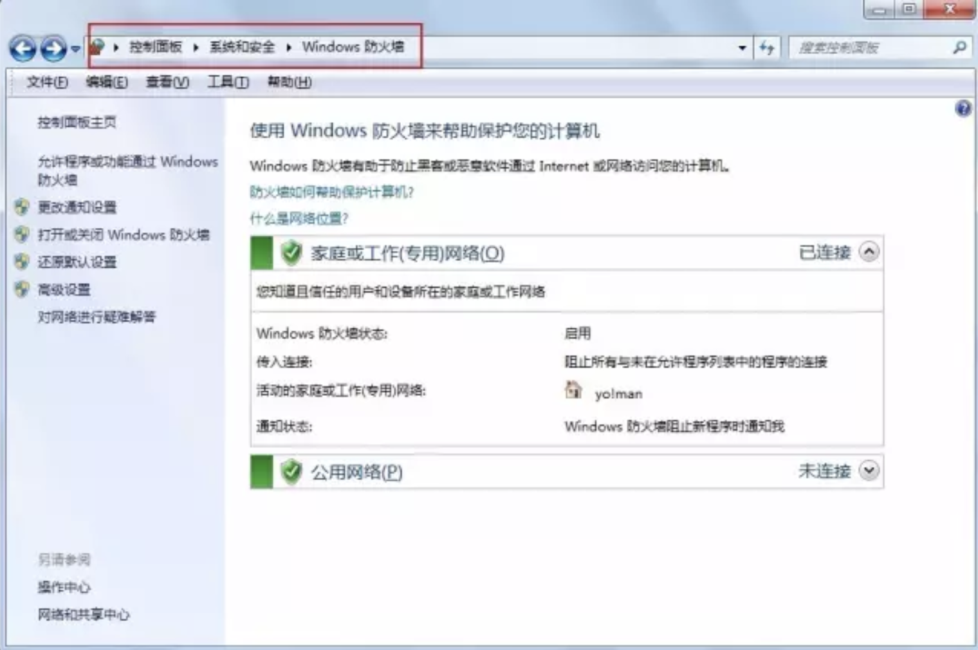Click the house icon beside yo!man
This screenshot has width=978, height=650.
(x=573, y=390)
